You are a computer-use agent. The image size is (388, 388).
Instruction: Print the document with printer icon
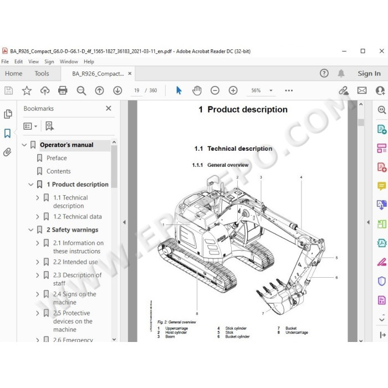click(x=63, y=90)
